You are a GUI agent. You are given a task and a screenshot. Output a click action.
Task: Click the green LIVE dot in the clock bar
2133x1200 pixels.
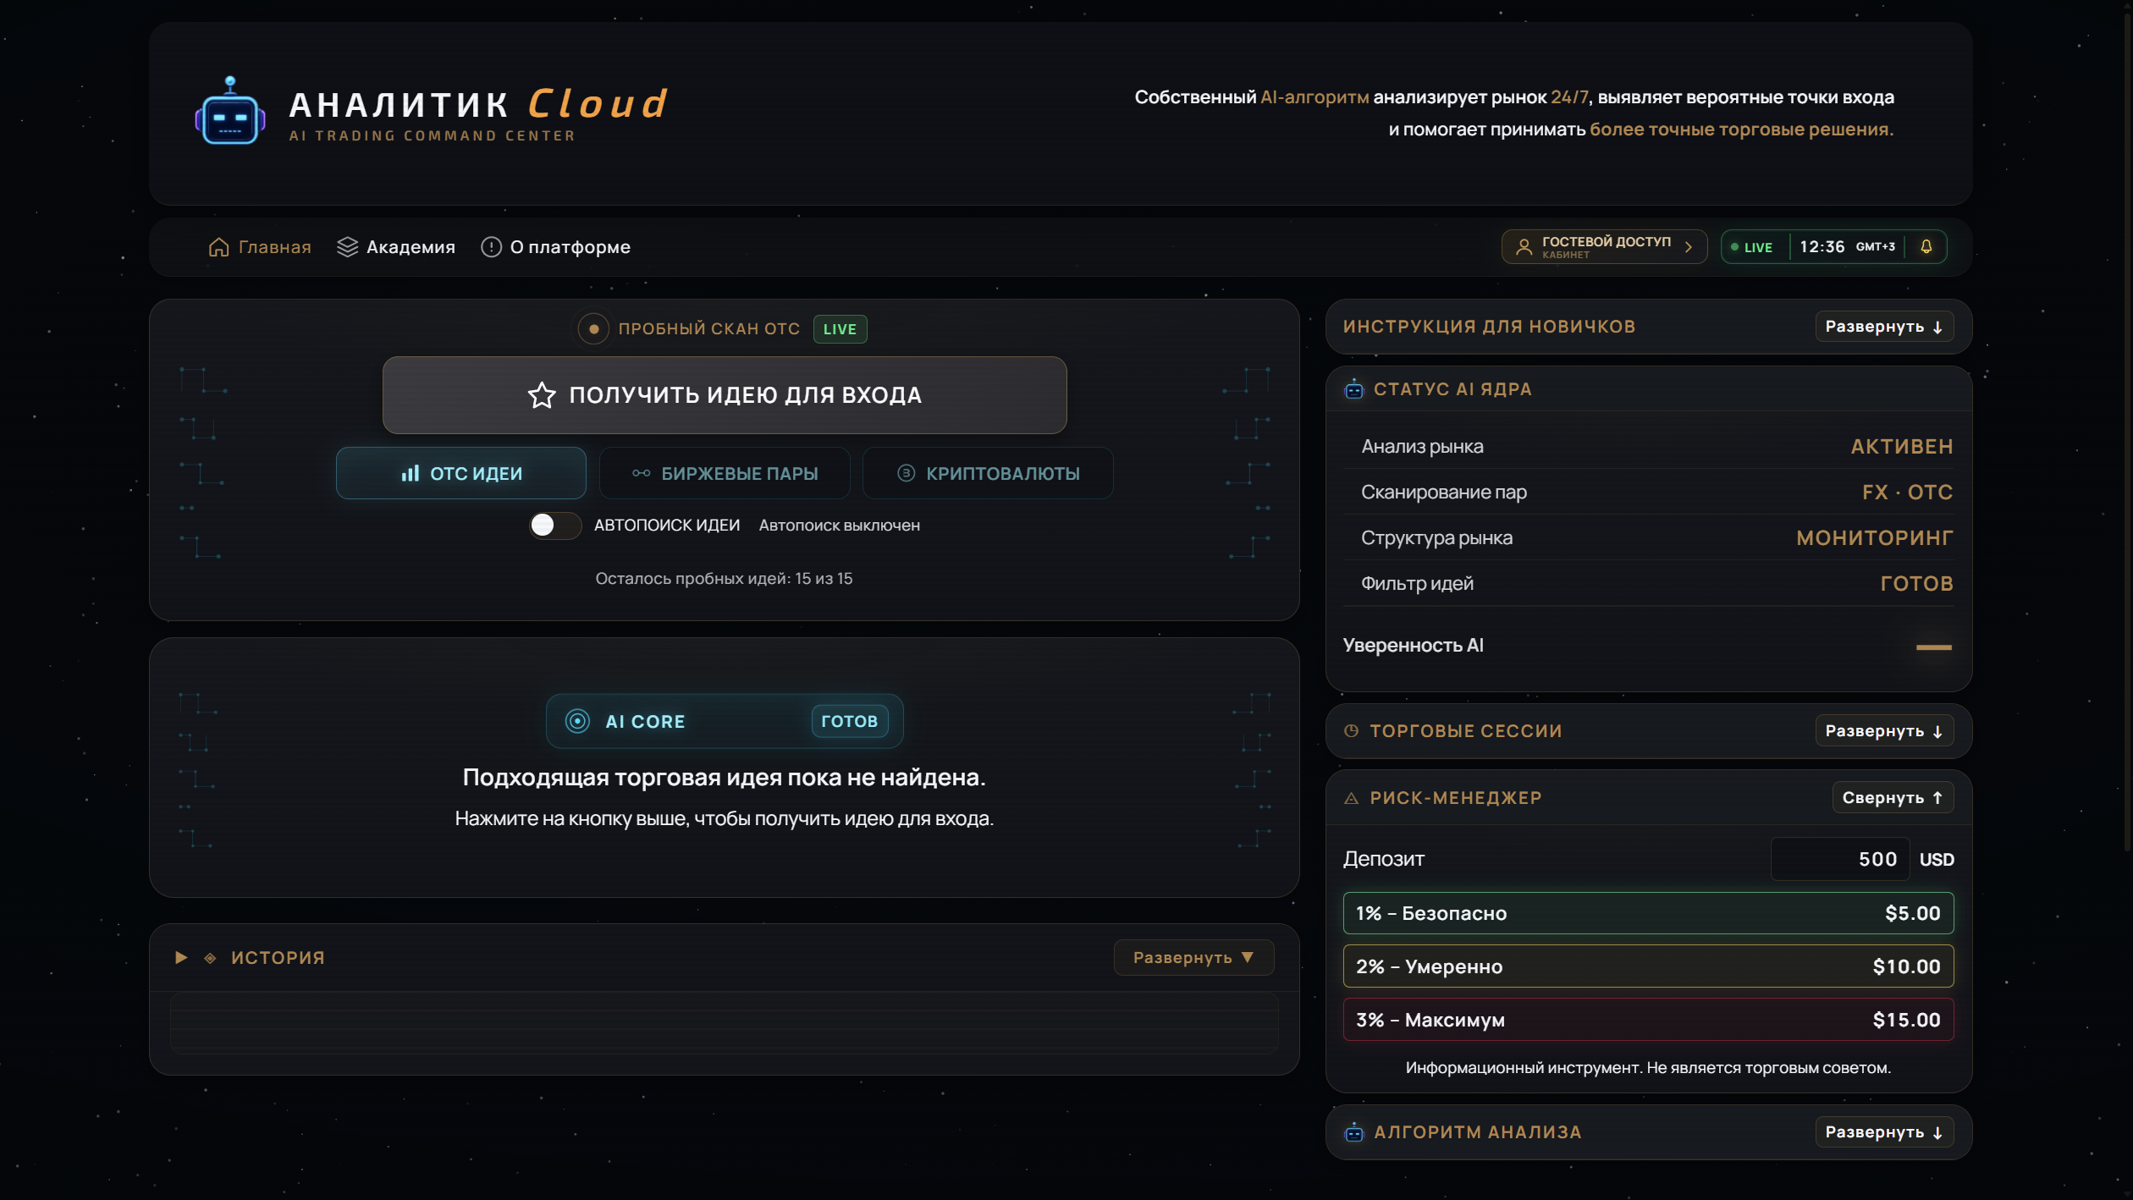[x=1734, y=247]
